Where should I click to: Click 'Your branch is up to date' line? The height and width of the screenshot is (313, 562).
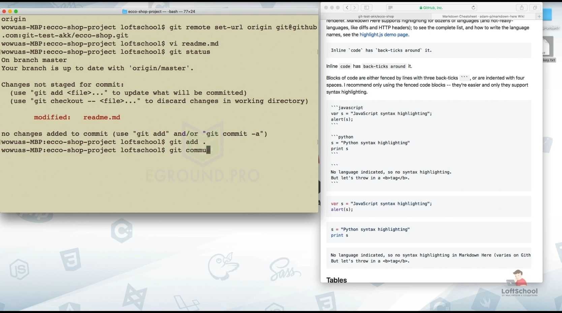click(x=97, y=68)
